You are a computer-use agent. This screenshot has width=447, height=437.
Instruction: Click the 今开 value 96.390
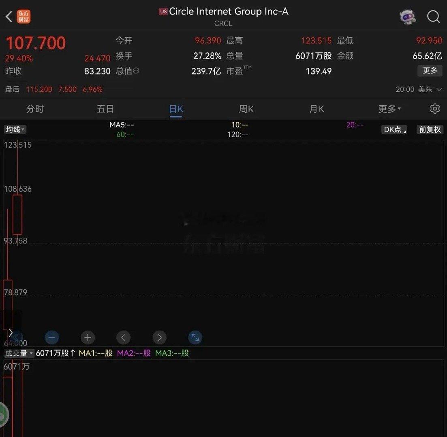(x=208, y=40)
